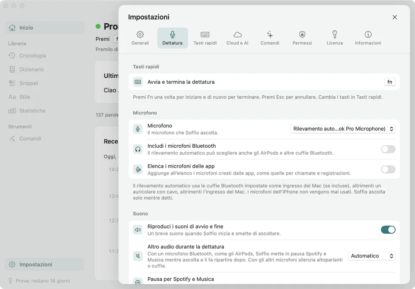Click the keyboard icon beside Avvia e termina
The width and height of the screenshot is (415, 289).
(138, 82)
